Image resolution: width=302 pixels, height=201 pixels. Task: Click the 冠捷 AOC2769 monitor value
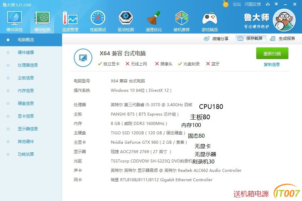141,152
